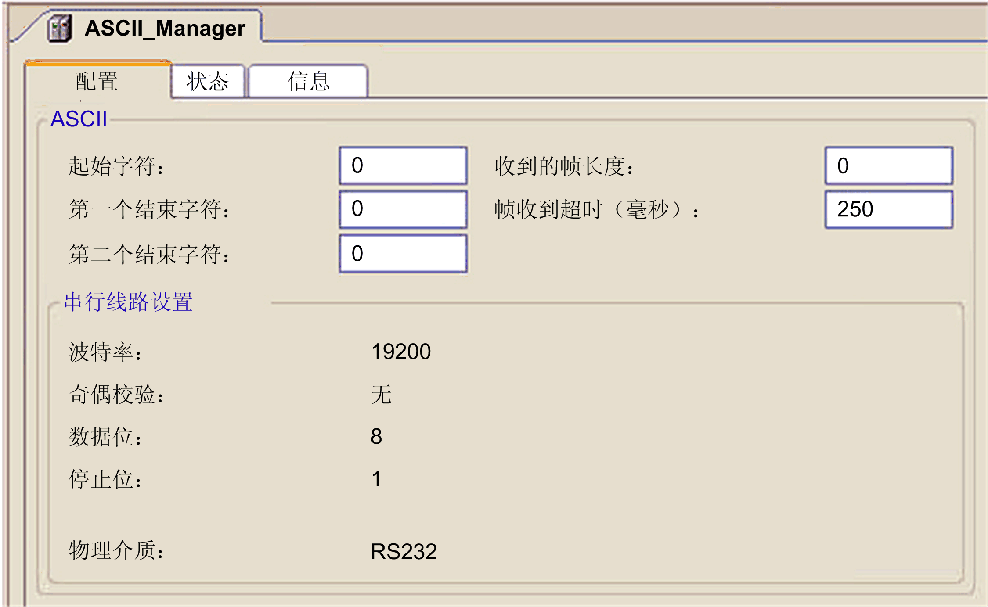
Task: Click the ASCII_Manager title text
Action: click(x=166, y=29)
